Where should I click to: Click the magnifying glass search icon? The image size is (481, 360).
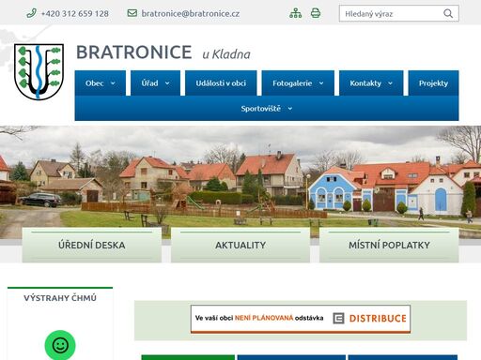(x=448, y=13)
